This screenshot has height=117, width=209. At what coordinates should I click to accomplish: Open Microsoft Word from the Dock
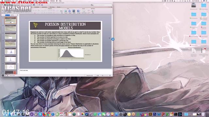(x=159, y=114)
